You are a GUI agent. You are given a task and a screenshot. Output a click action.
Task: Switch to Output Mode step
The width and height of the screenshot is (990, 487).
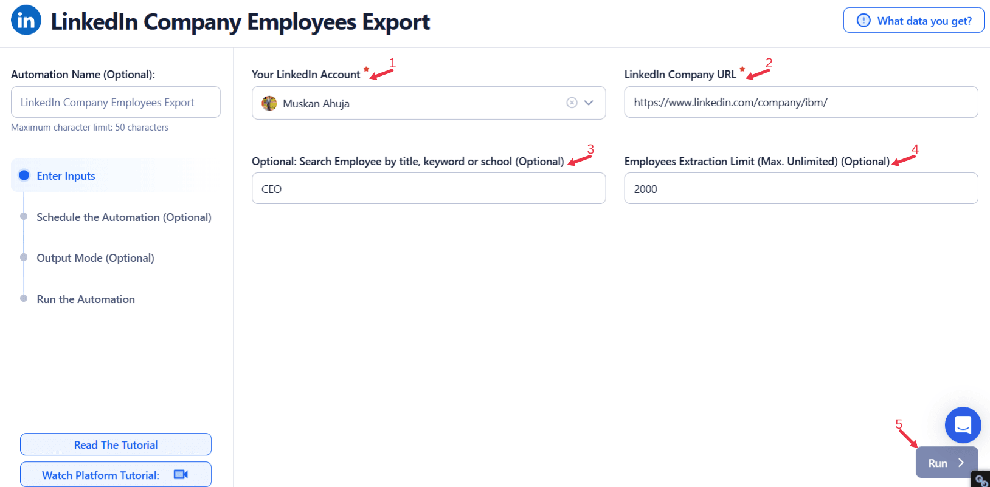click(95, 258)
